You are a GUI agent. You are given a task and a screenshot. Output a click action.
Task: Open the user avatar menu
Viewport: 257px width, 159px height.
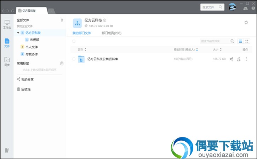[x=232, y=7]
